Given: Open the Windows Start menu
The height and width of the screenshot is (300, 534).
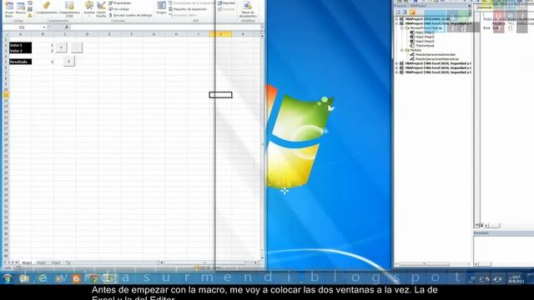Looking at the screenshot, I should coord(8,278).
